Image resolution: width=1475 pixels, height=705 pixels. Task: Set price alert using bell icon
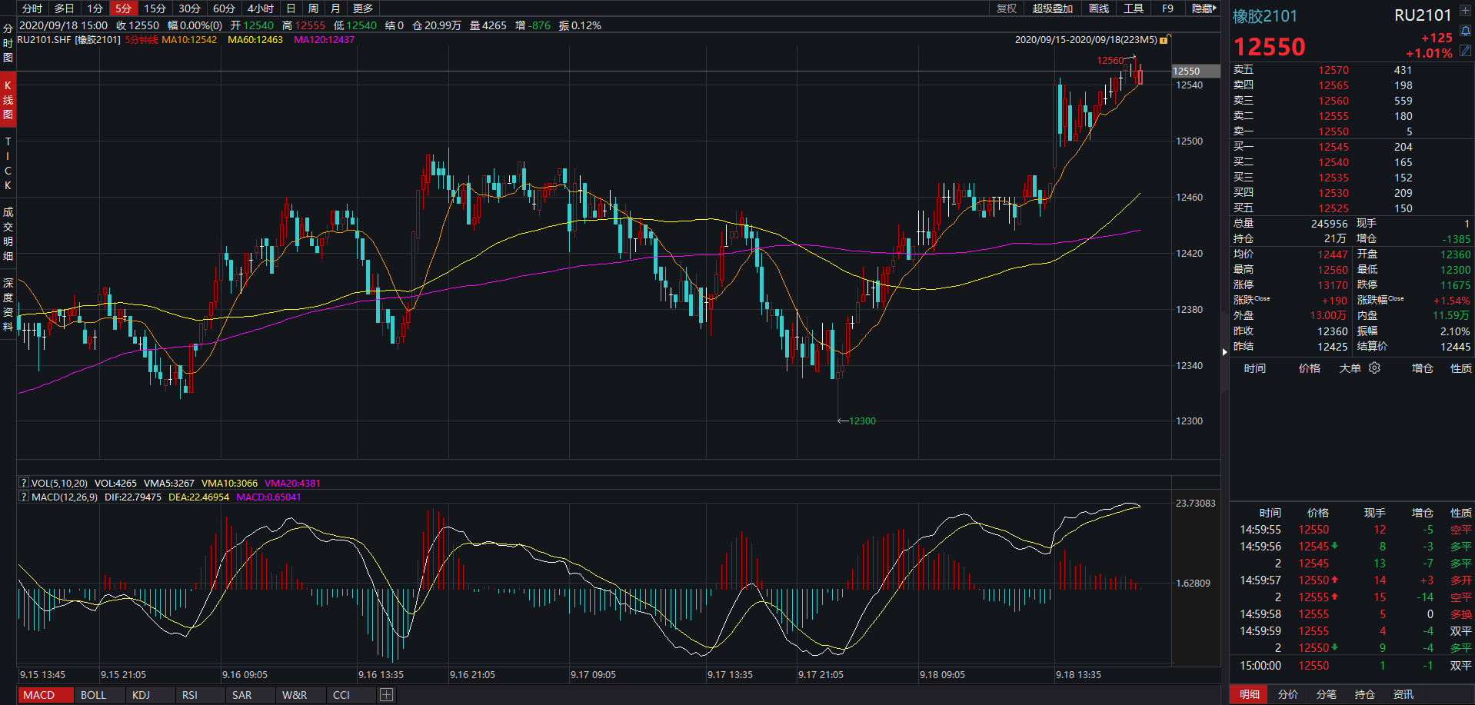point(1466,32)
